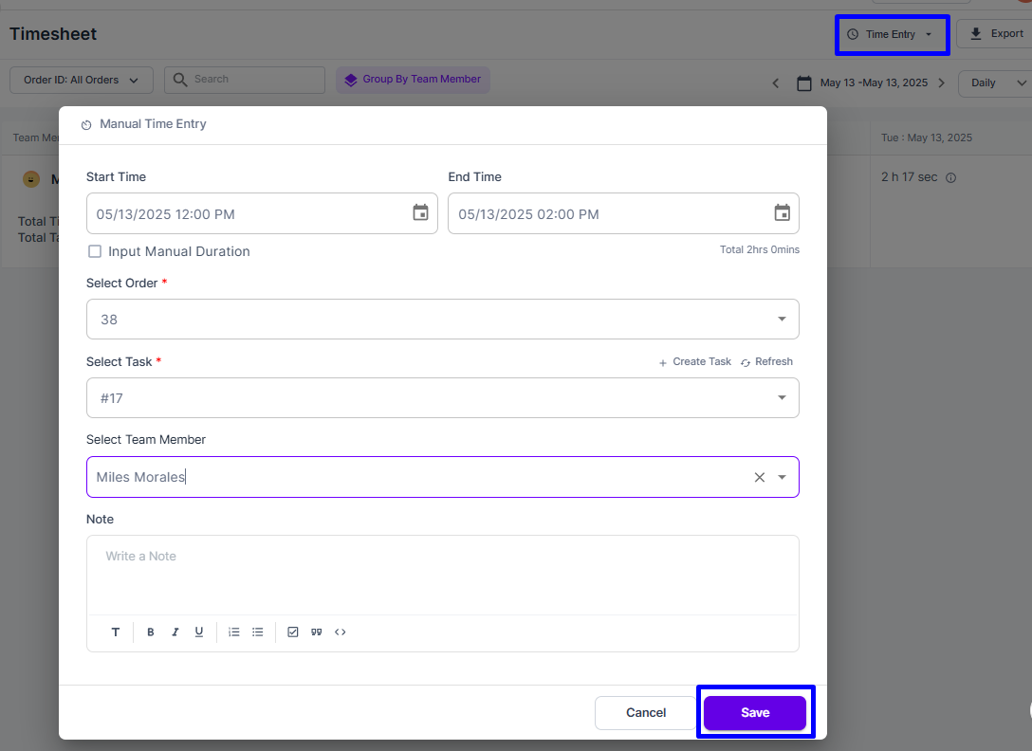Insert code block in note editor
Screen dimensions: 1032x751
341,632
